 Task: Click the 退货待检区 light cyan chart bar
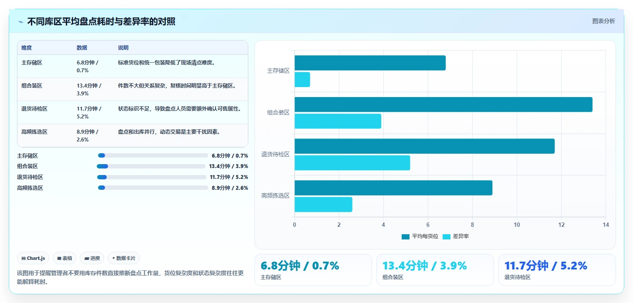pos(352,163)
